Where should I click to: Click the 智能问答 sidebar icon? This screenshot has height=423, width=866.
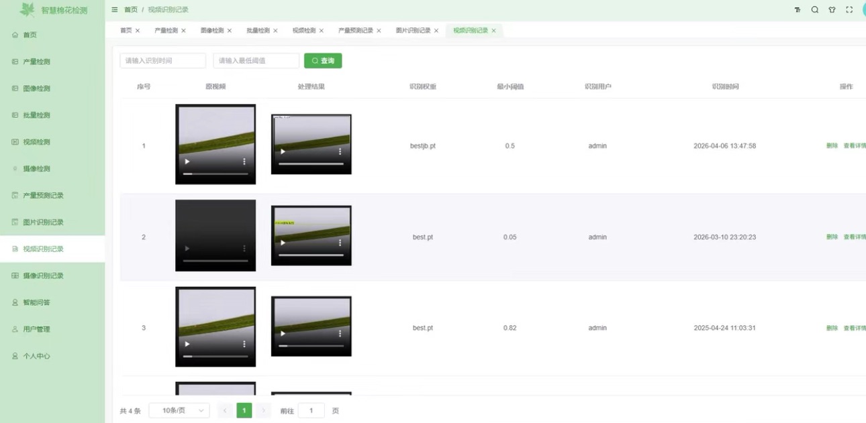tap(15, 303)
